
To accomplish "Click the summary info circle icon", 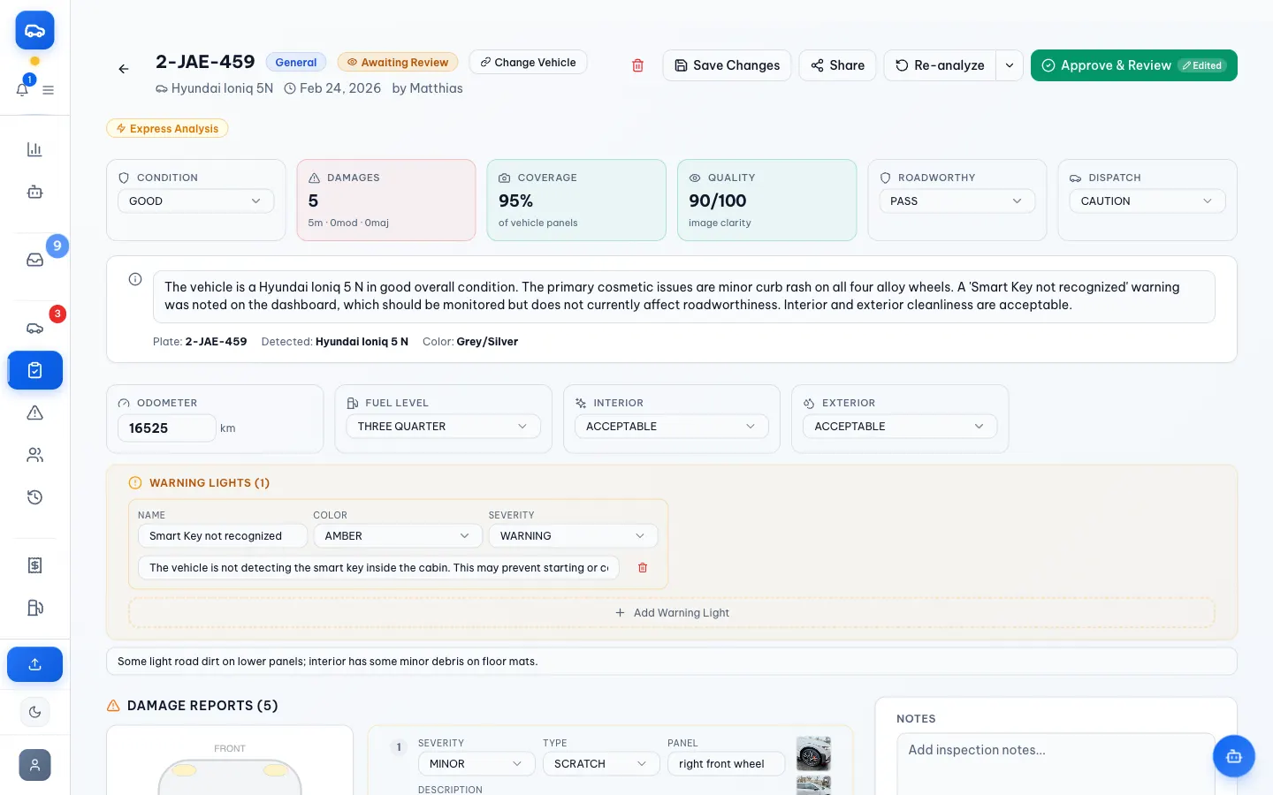I will click(135, 279).
